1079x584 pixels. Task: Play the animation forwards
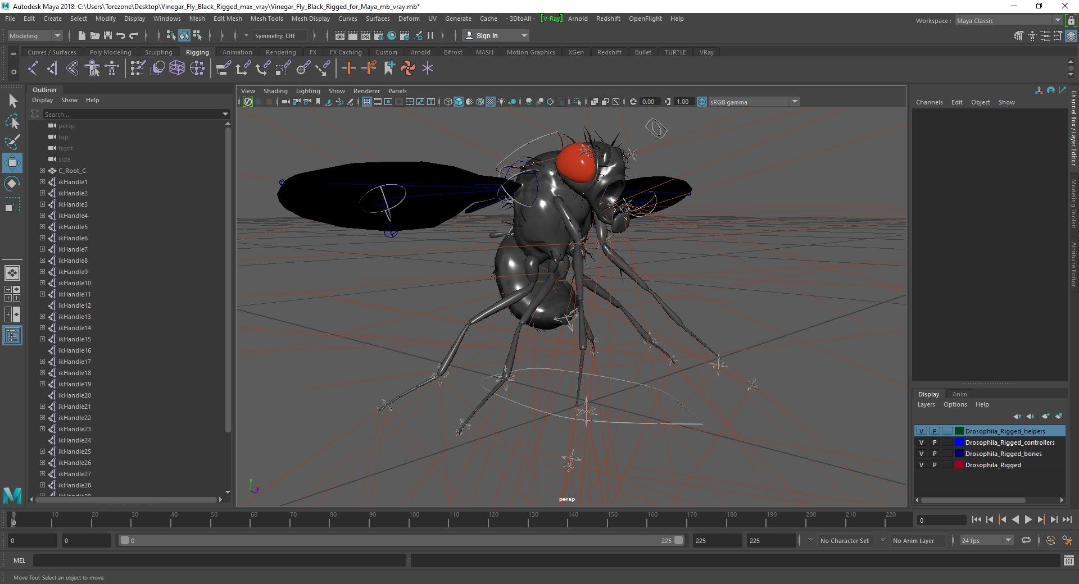[x=1028, y=520]
